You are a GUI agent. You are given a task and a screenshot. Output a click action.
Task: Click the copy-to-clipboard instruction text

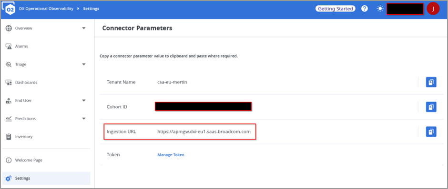click(x=169, y=56)
